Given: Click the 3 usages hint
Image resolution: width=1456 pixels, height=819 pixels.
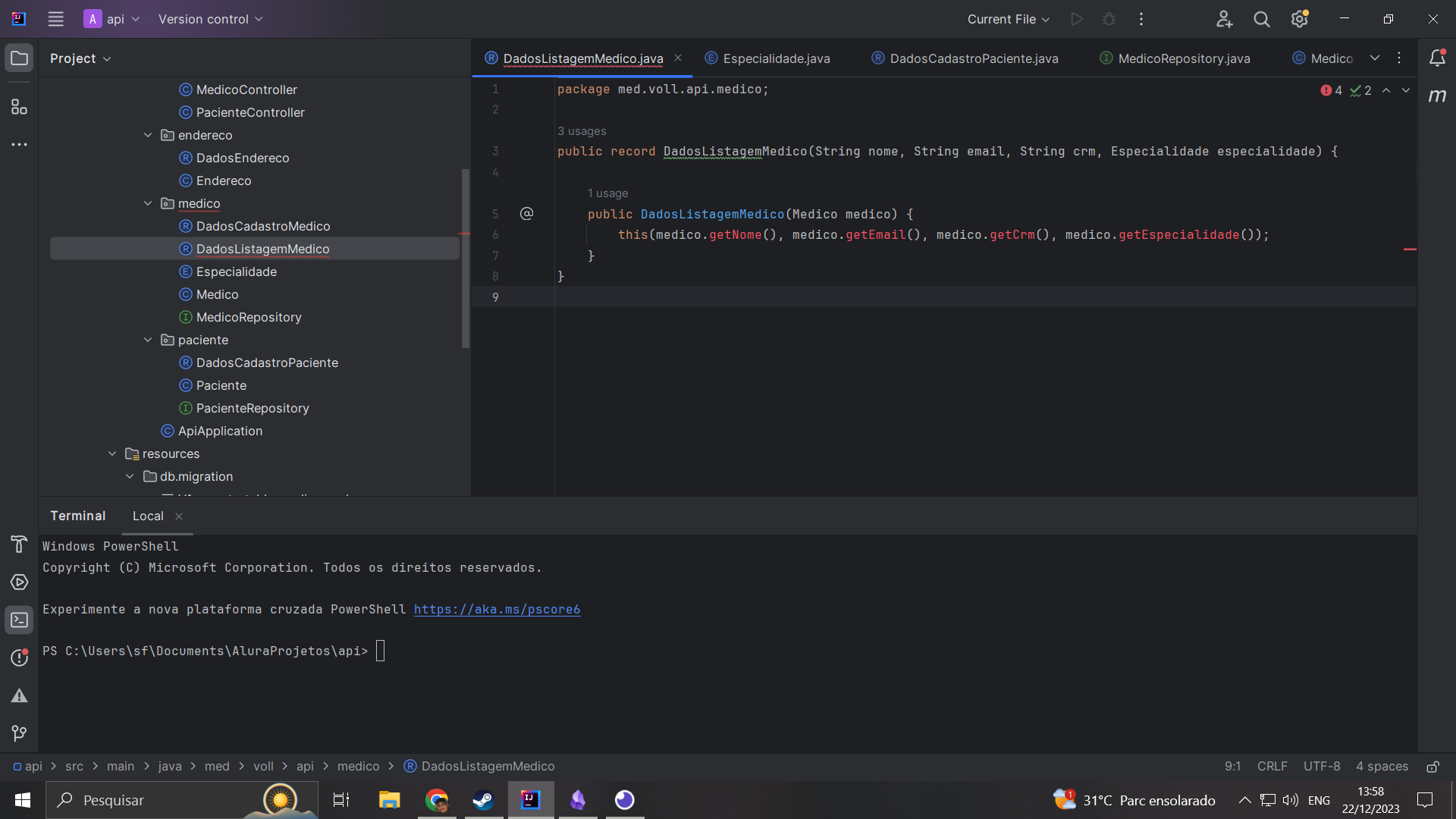Looking at the screenshot, I should [x=582, y=131].
